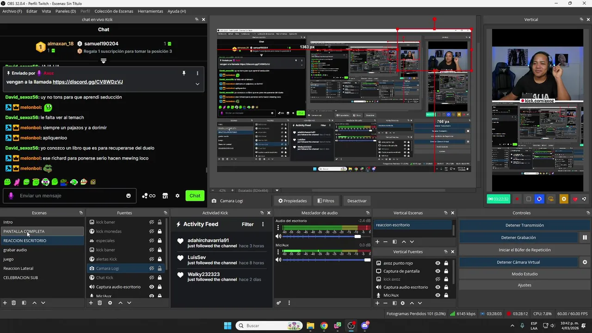Viewport: 592px width, 333px height.
Task: Adjust the Mic/Aux volume slider
Action: pos(326,260)
